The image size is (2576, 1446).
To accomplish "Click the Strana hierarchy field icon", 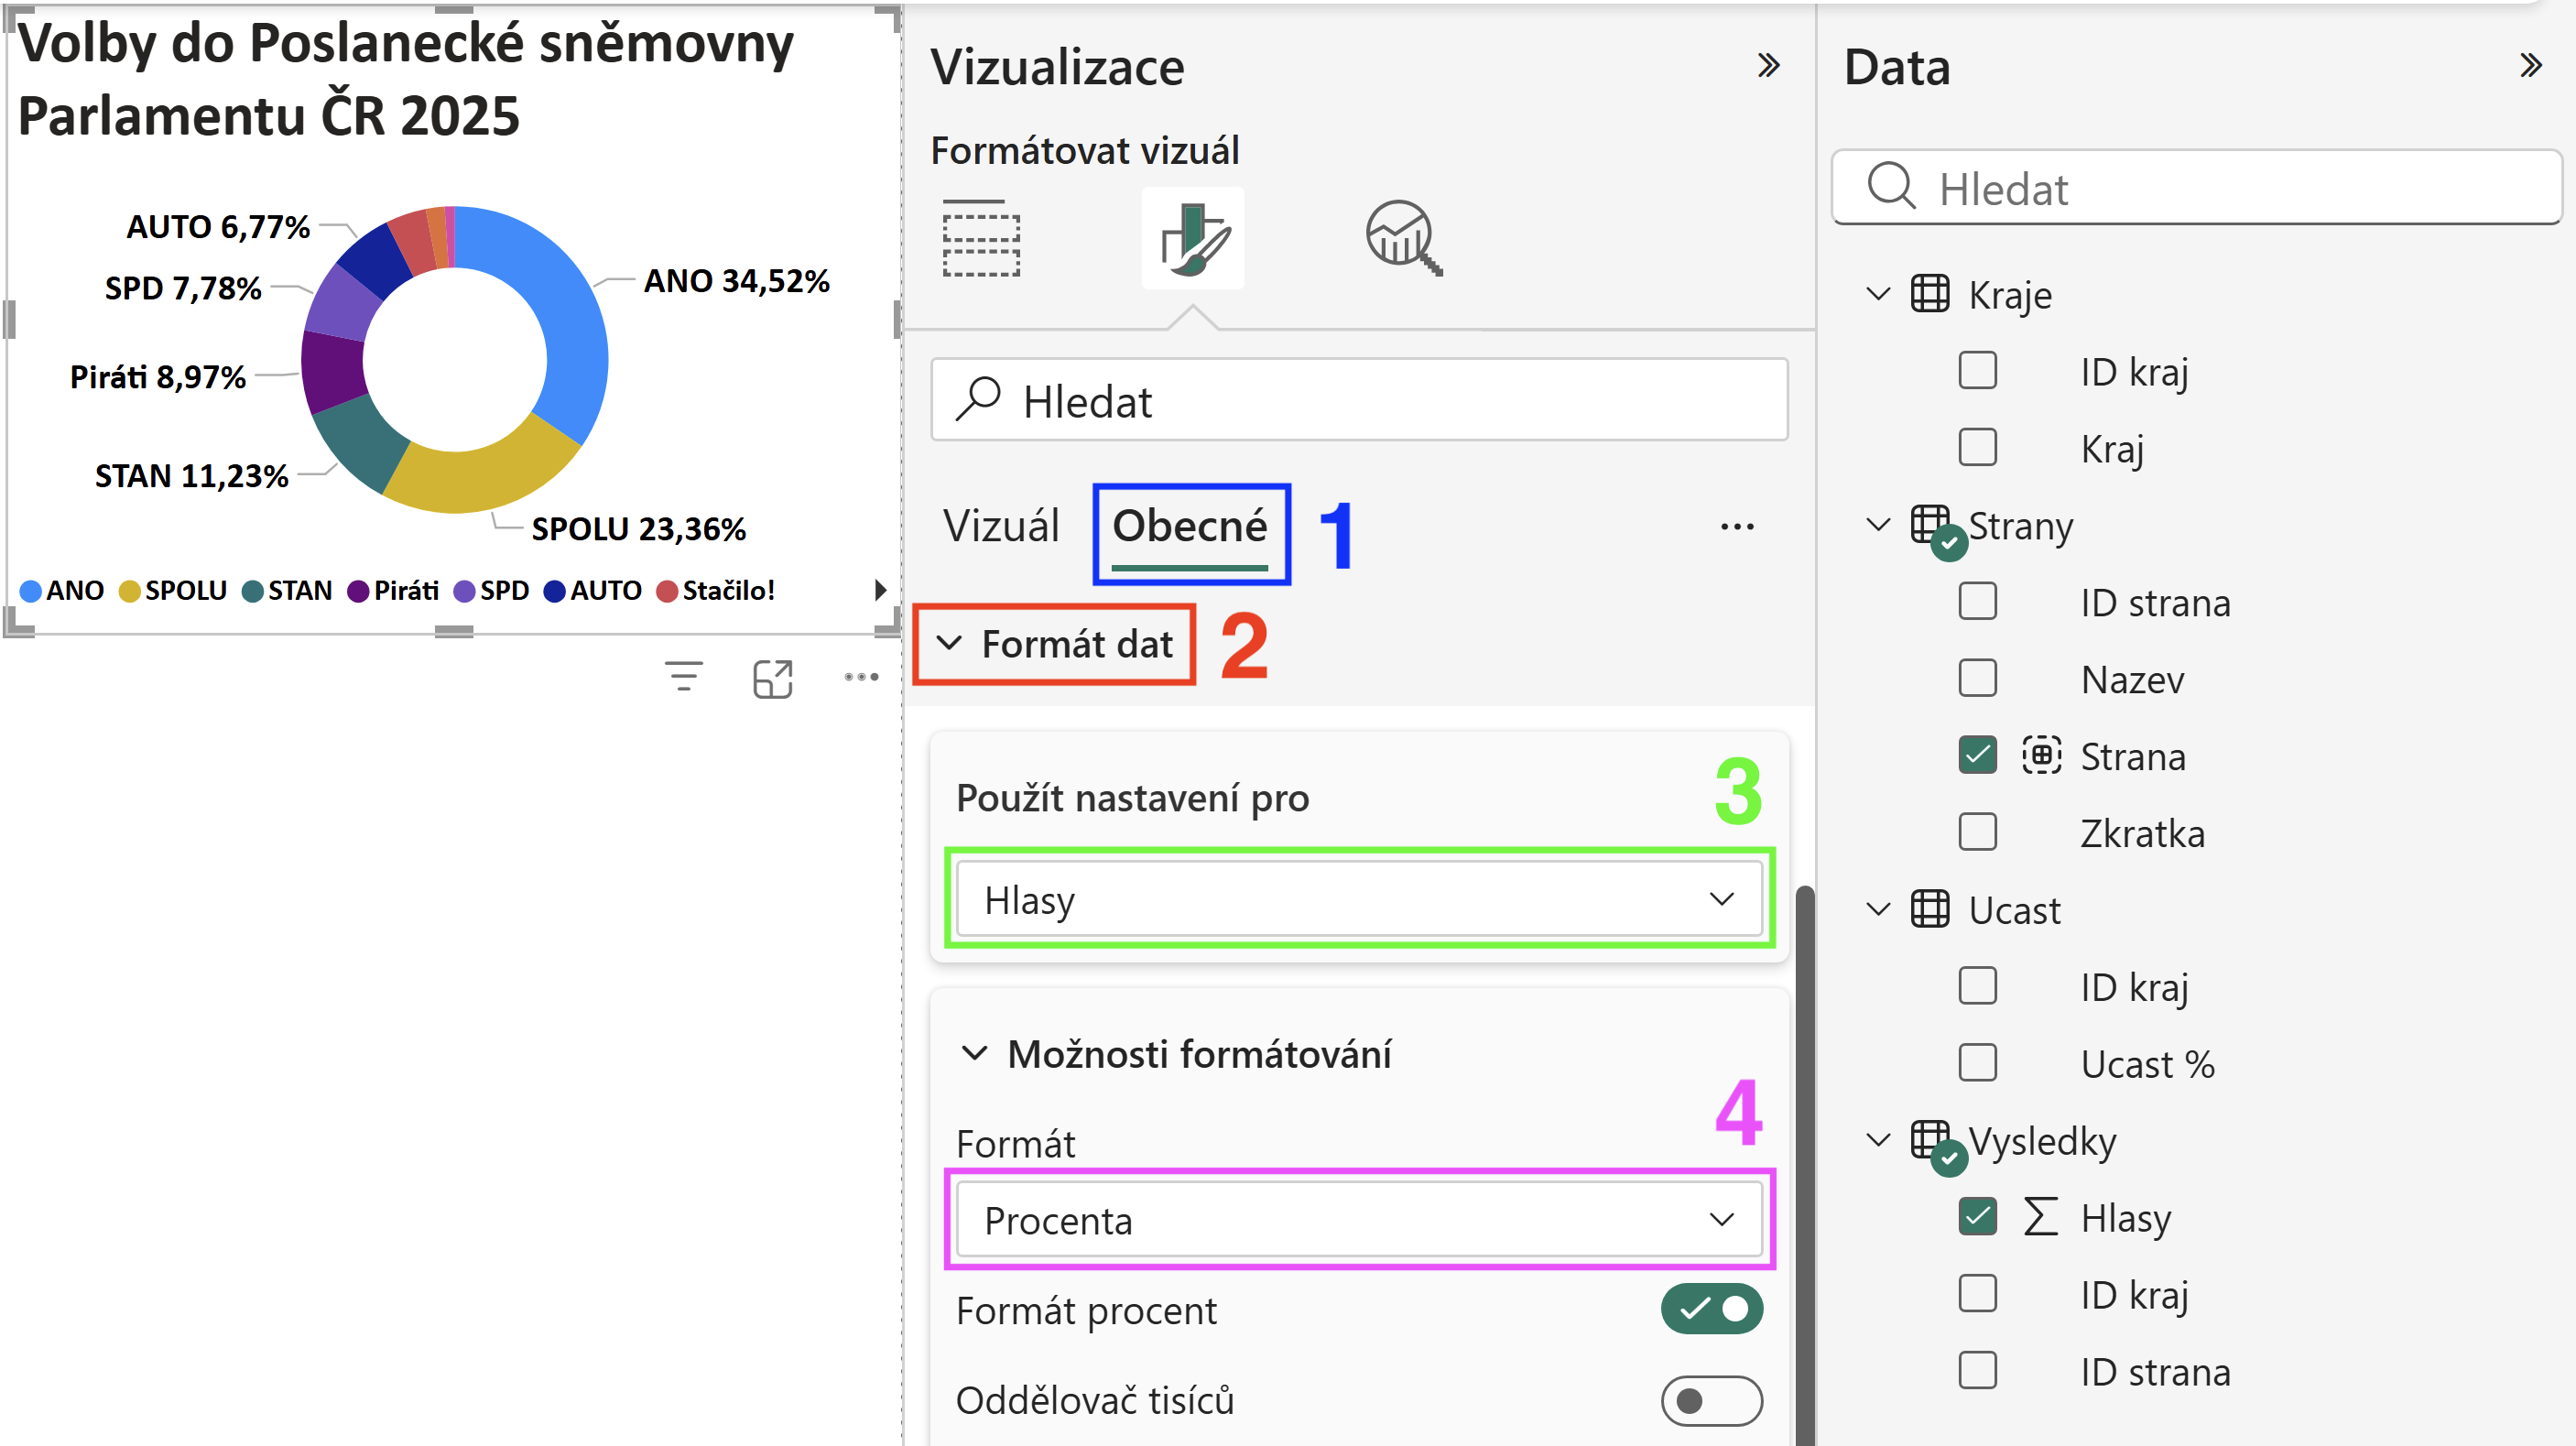I will (2041, 755).
